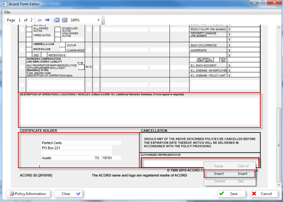Click the fit page view icon

pyautogui.click(x=57, y=20)
